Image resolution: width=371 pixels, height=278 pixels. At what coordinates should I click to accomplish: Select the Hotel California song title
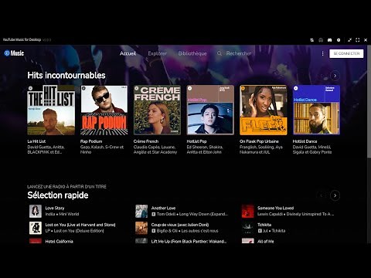click(59, 241)
